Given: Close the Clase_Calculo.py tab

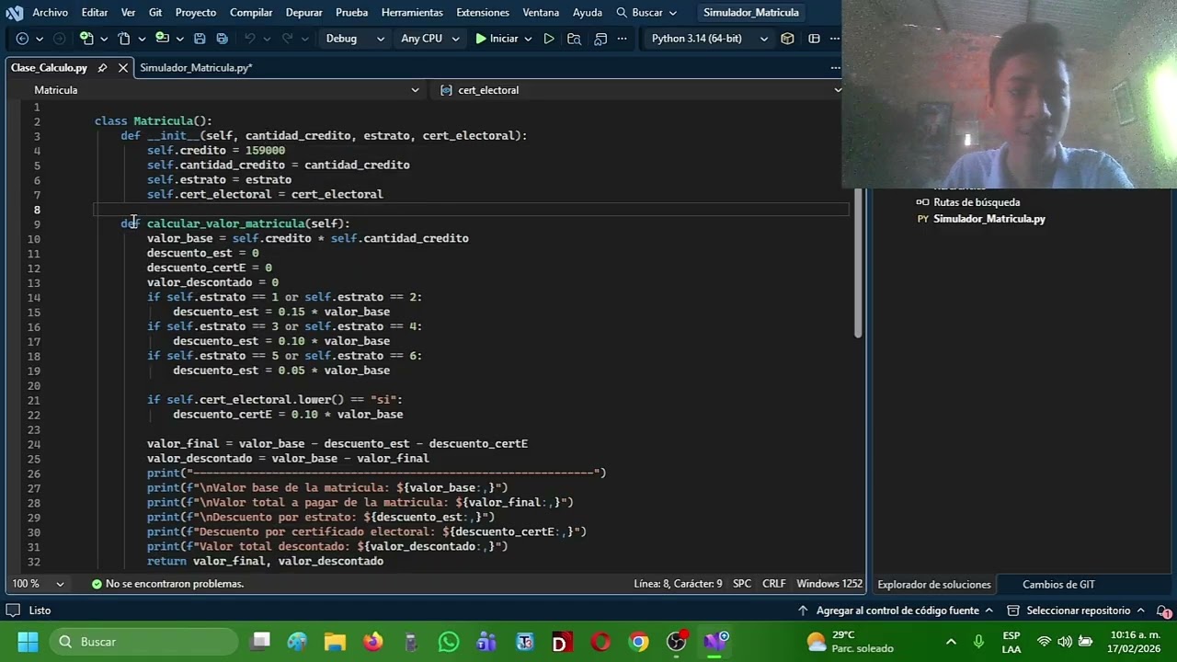Looking at the screenshot, I should tap(122, 68).
